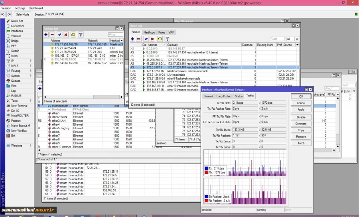Viewport: 359px width, 217px height.
Task: Switch to VRF tab in Route List
Action: click(171, 32)
